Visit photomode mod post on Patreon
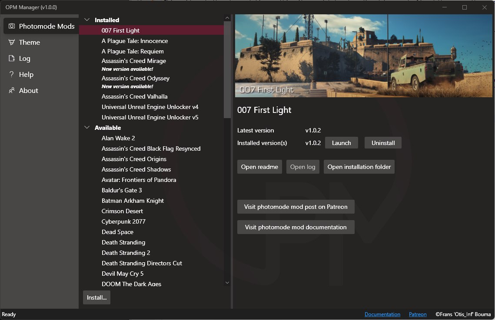Image resolution: width=495 pixels, height=320 pixels. click(296, 207)
